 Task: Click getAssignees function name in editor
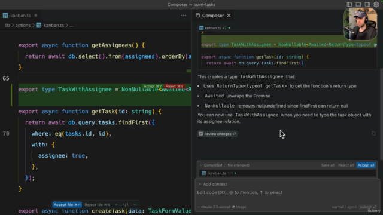[112, 45]
